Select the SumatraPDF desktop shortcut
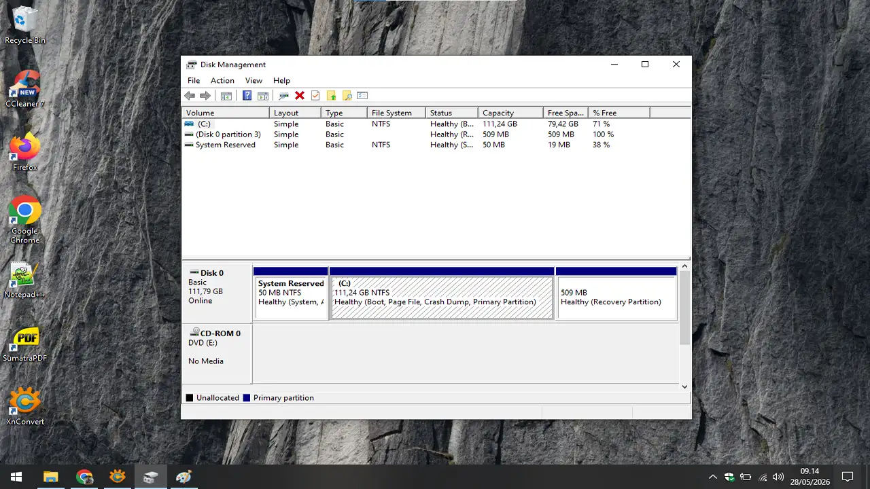The image size is (870, 489). click(x=25, y=343)
